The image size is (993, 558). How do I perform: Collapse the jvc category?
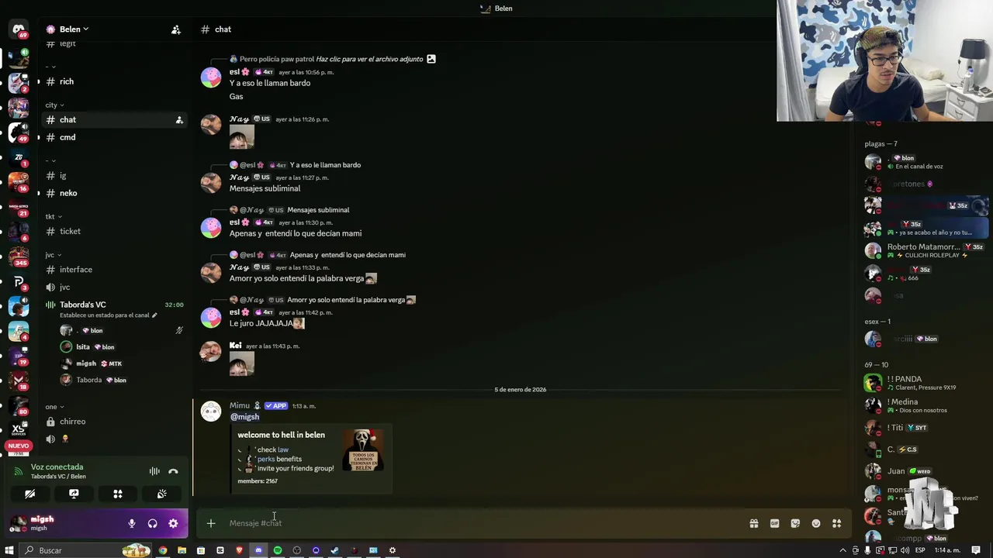coord(54,255)
